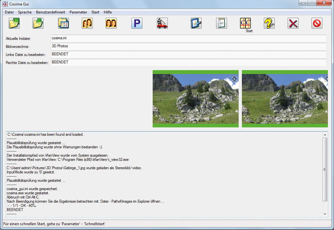Image resolution: width=334 pixels, height=230 pixels.
Task: Click the open folder icon in toolbar
Action: [x=14, y=23]
